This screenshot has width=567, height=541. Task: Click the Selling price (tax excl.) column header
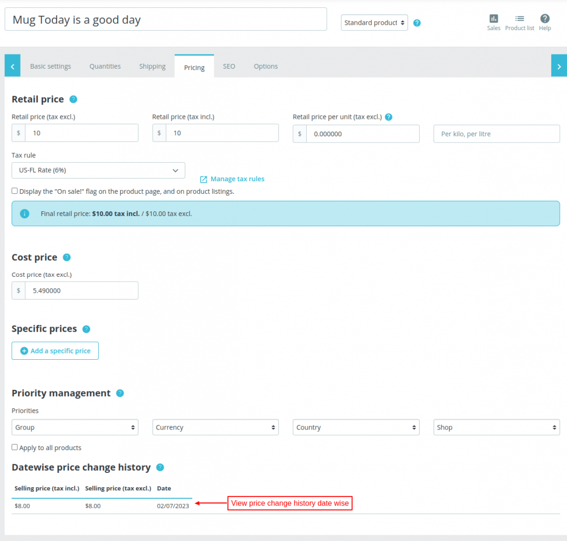tap(118, 488)
